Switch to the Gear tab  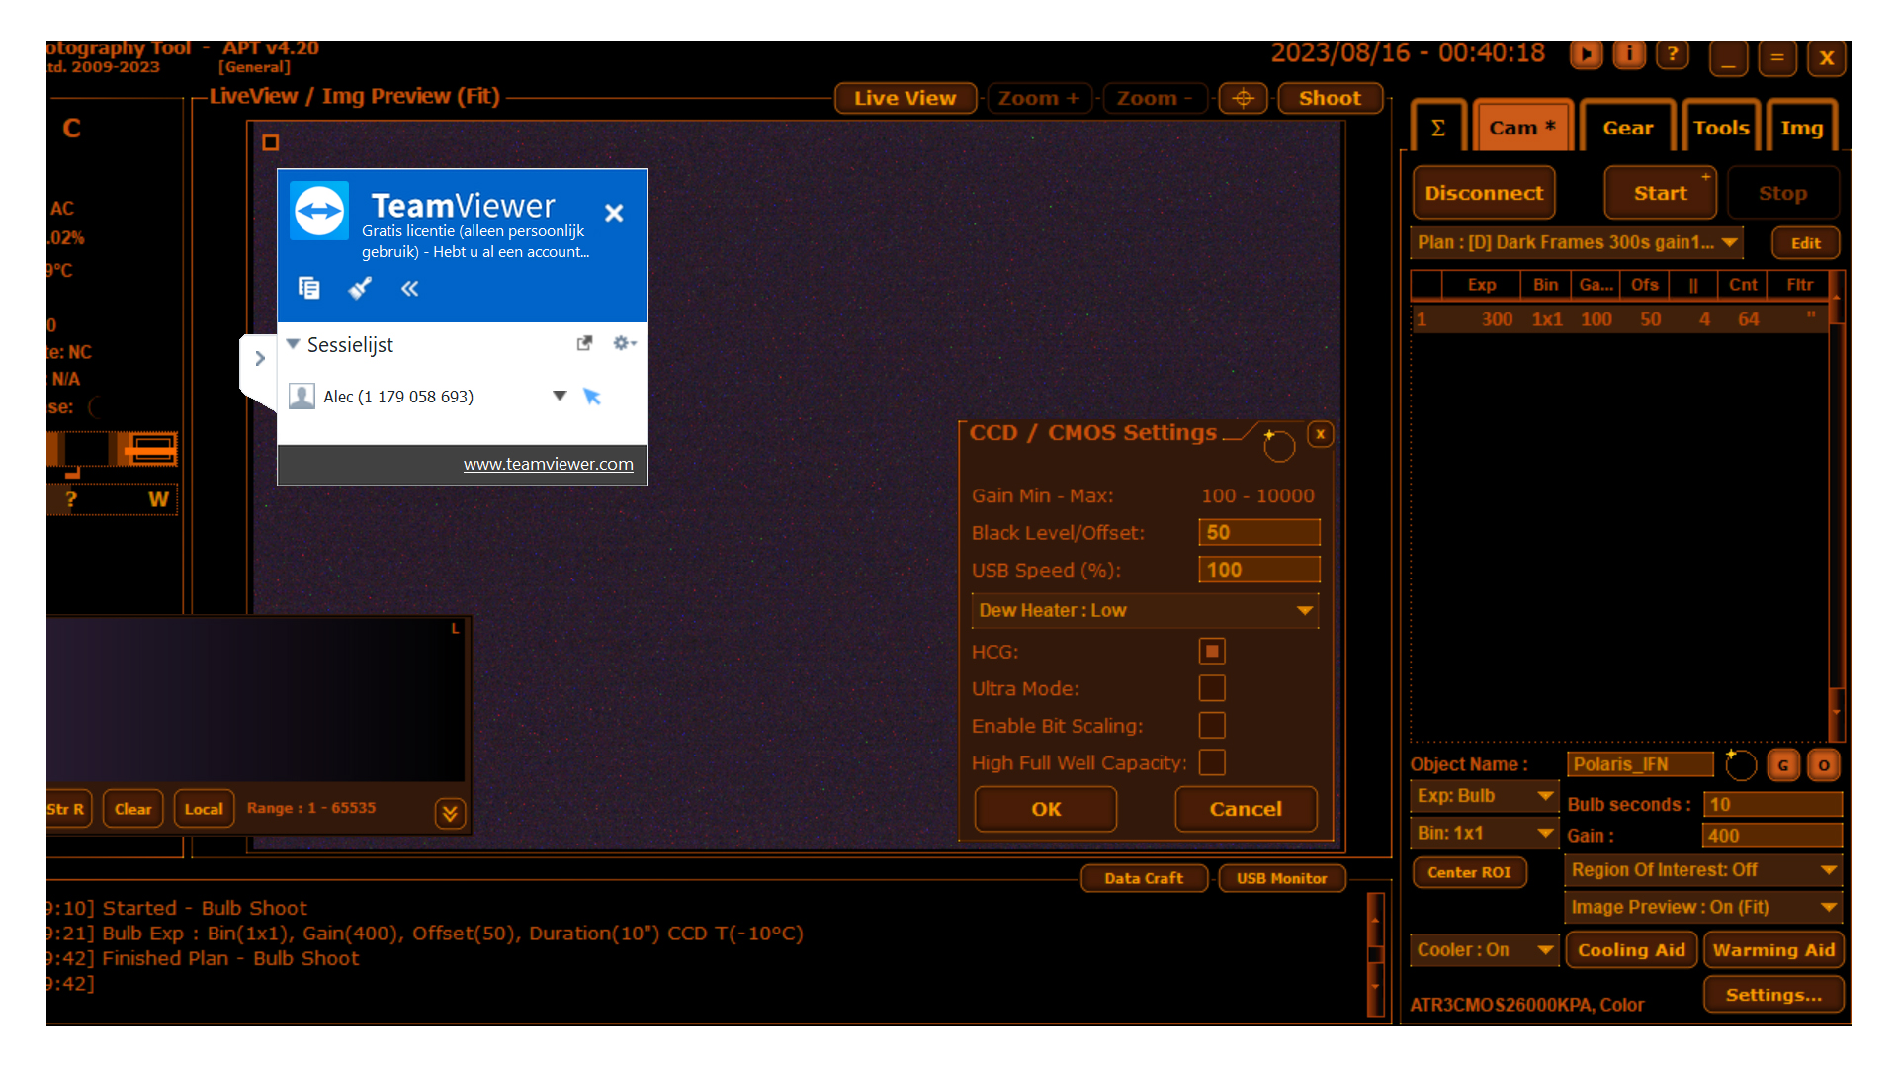(x=1627, y=128)
